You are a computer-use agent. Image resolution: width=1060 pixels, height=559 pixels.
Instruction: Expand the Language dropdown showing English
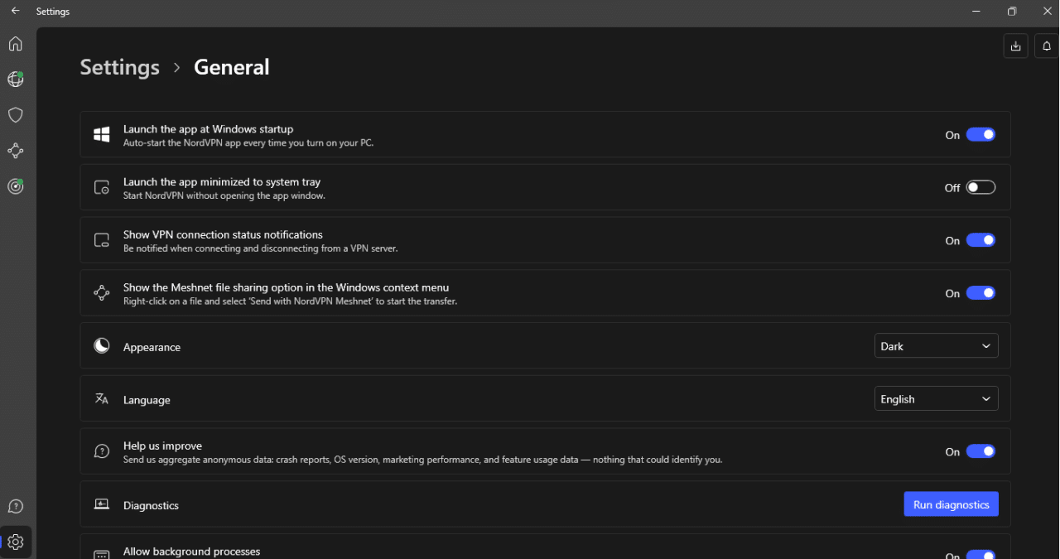(936, 398)
